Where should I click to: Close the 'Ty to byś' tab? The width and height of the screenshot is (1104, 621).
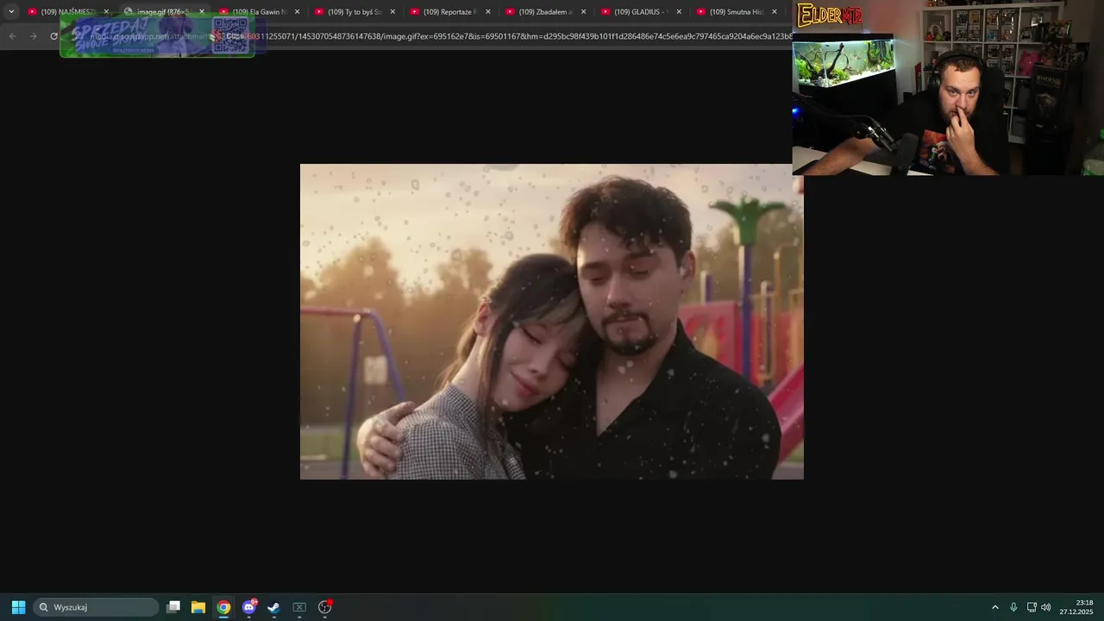coord(392,12)
